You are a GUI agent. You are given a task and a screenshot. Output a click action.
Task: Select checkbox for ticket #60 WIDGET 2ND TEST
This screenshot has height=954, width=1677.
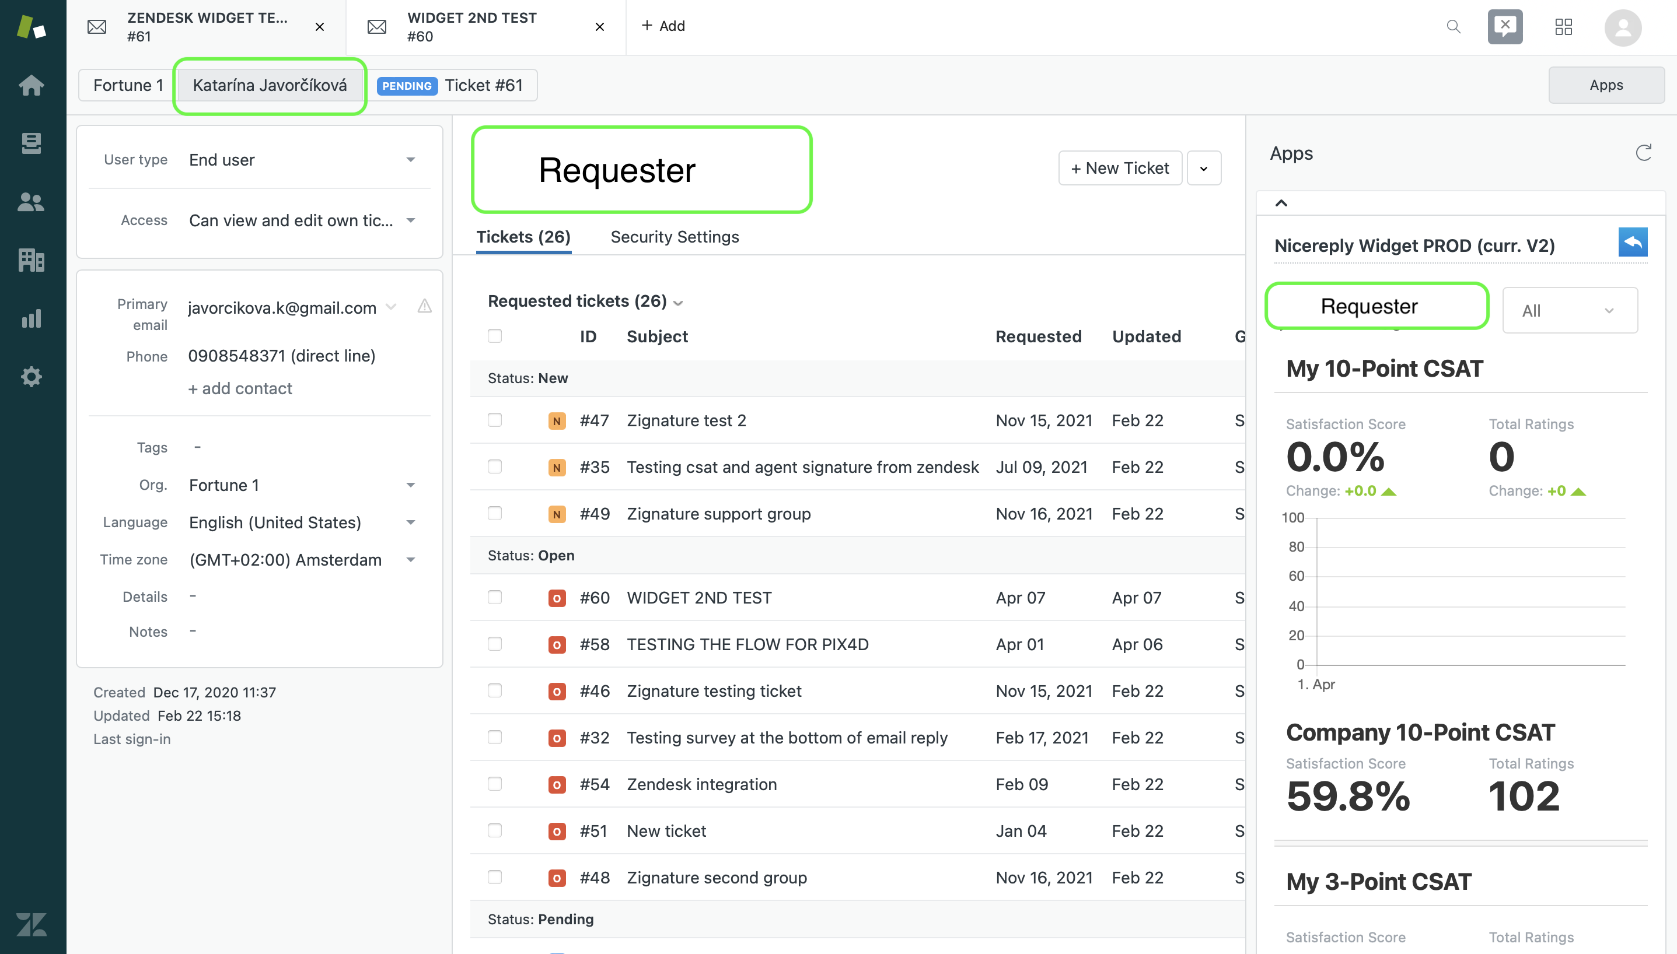[x=494, y=597]
